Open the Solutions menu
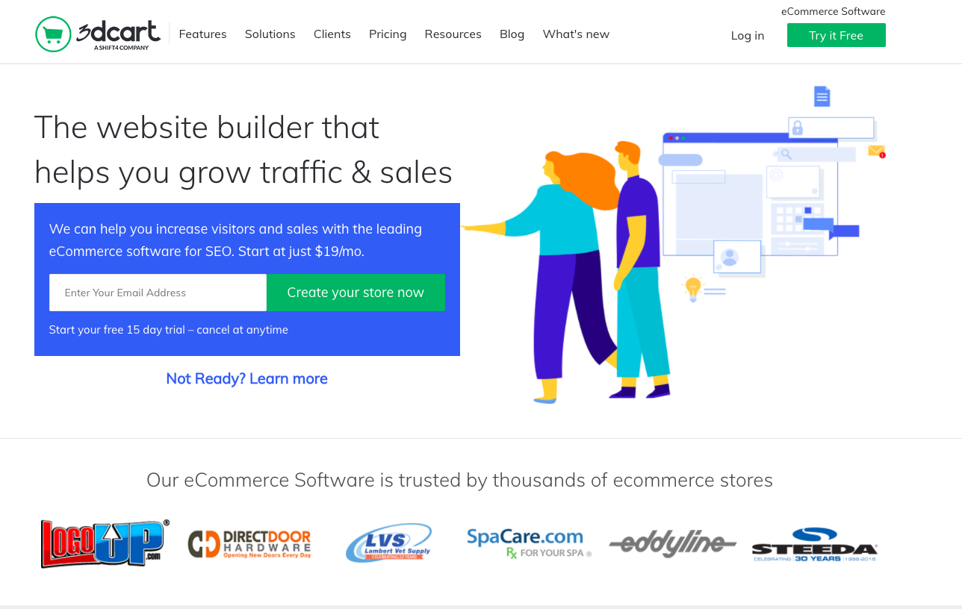The width and height of the screenshot is (962, 609). click(270, 34)
